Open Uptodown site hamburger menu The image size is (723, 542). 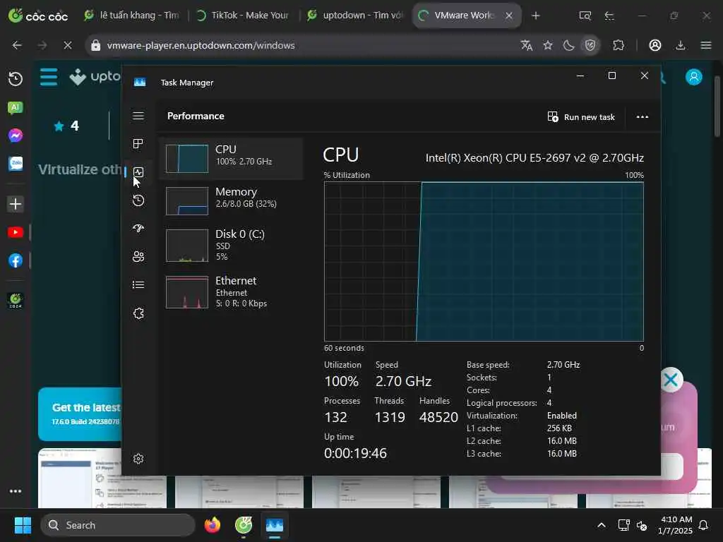(49, 77)
